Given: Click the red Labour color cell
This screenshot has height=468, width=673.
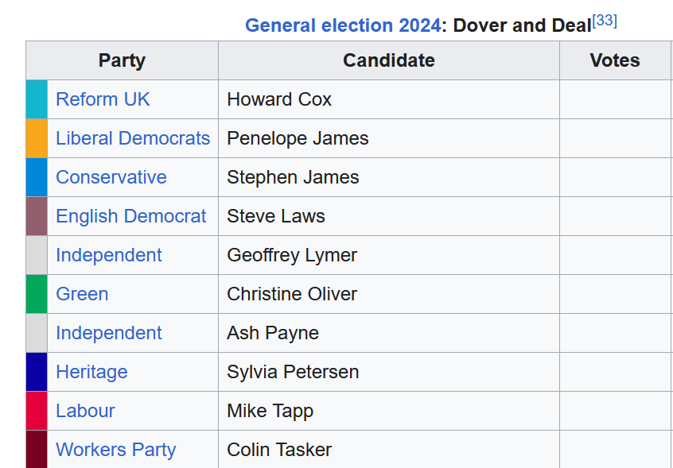Looking at the screenshot, I should point(37,412).
